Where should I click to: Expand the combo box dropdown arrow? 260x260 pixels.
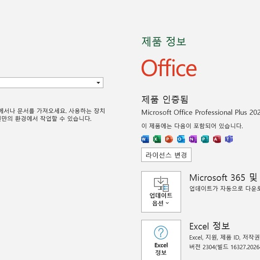(98, 83)
